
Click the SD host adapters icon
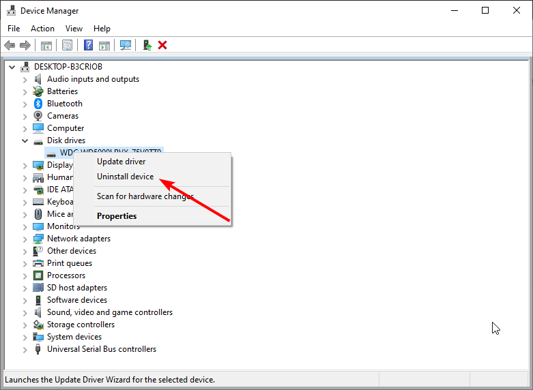pyautogui.click(x=38, y=288)
